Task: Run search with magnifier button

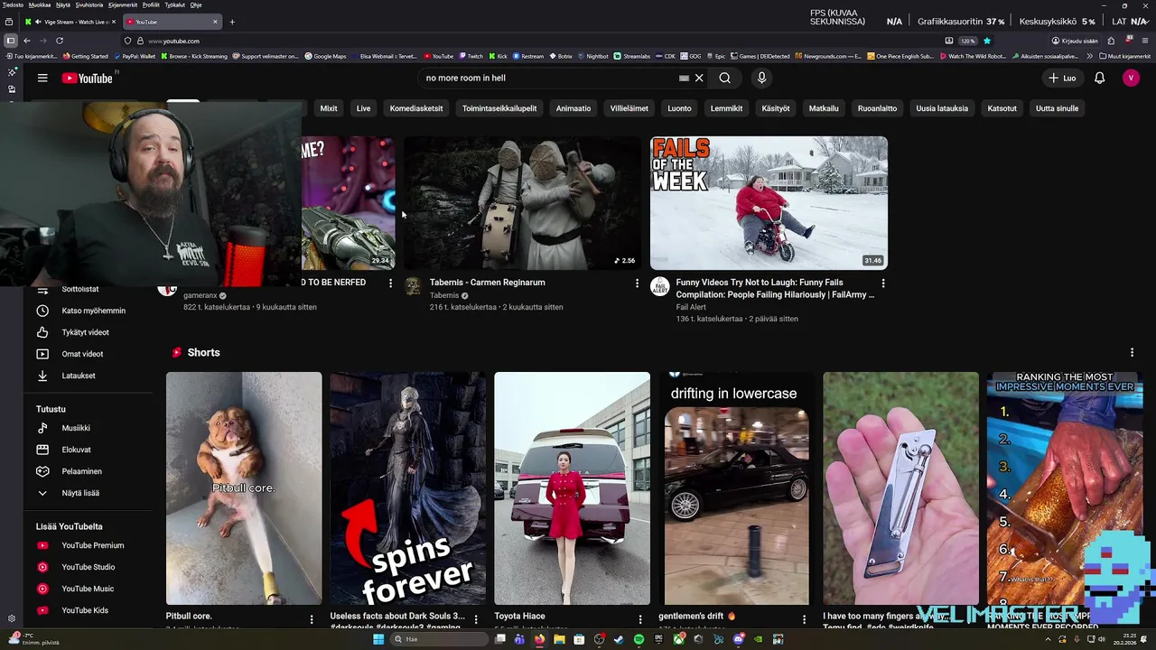Action: pos(725,79)
